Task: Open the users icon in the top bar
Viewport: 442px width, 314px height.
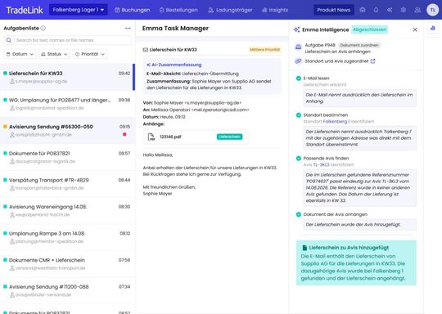Action: coord(417,10)
